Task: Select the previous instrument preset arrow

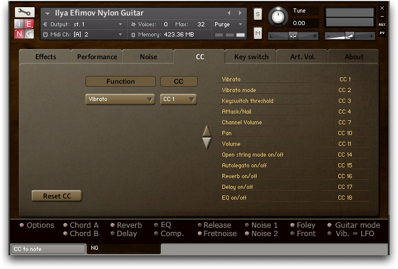Action: [x=229, y=13]
